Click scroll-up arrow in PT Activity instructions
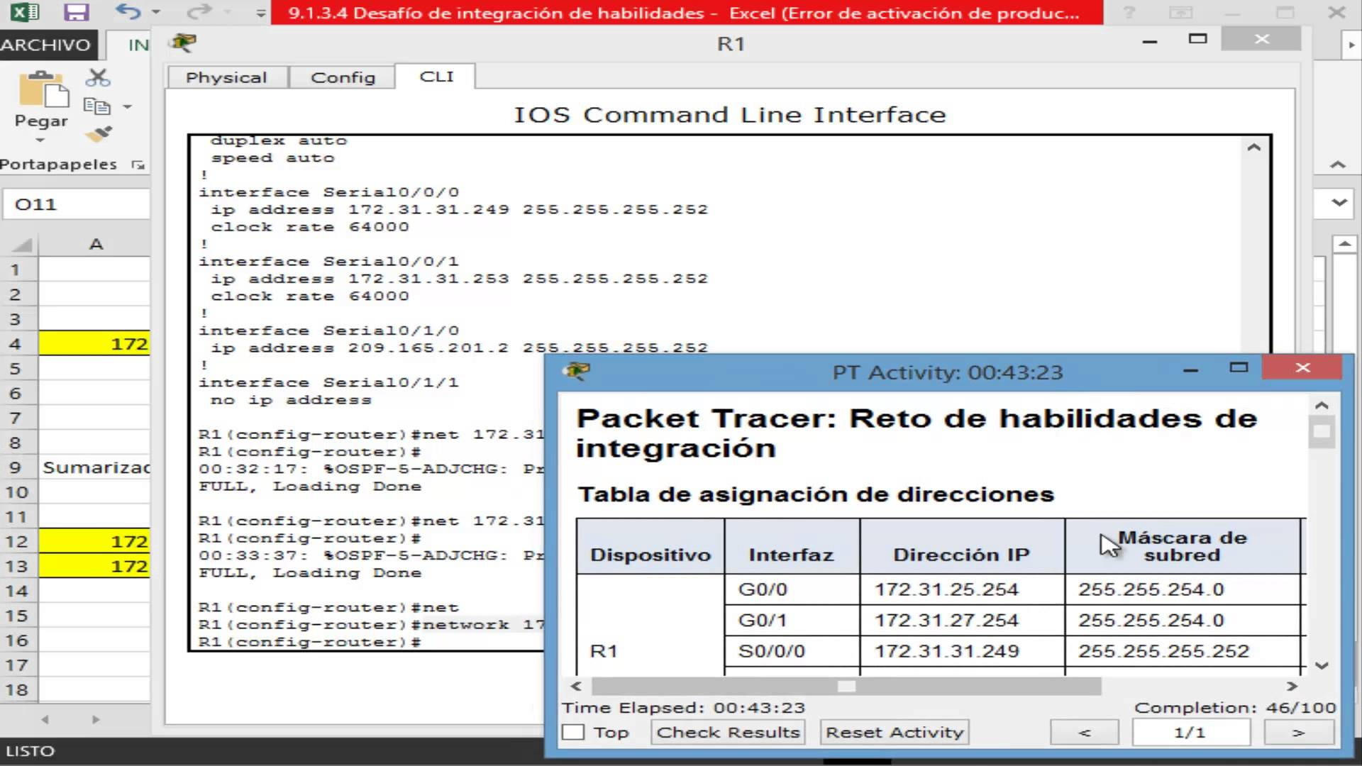1362x766 pixels. coord(1321,405)
